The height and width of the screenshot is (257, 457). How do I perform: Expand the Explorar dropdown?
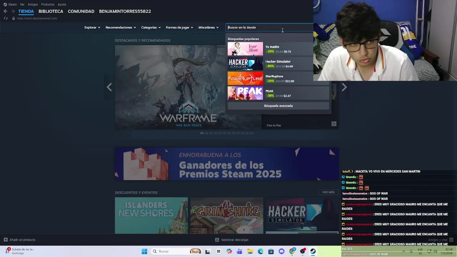(92, 27)
